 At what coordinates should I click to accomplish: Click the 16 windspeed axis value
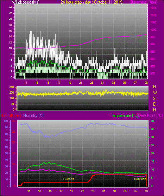(x=10, y=31)
